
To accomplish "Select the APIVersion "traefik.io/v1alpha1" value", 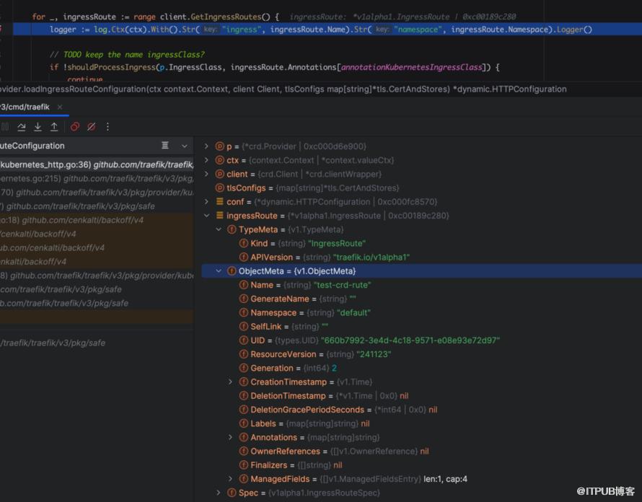I will coord(371,257).
